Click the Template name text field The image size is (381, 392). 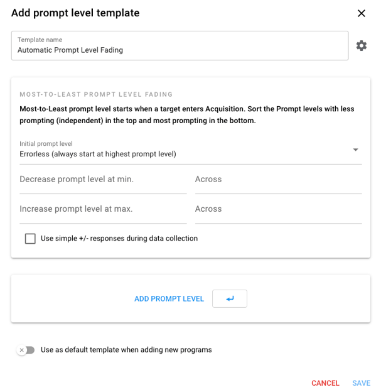coord(180,50)
